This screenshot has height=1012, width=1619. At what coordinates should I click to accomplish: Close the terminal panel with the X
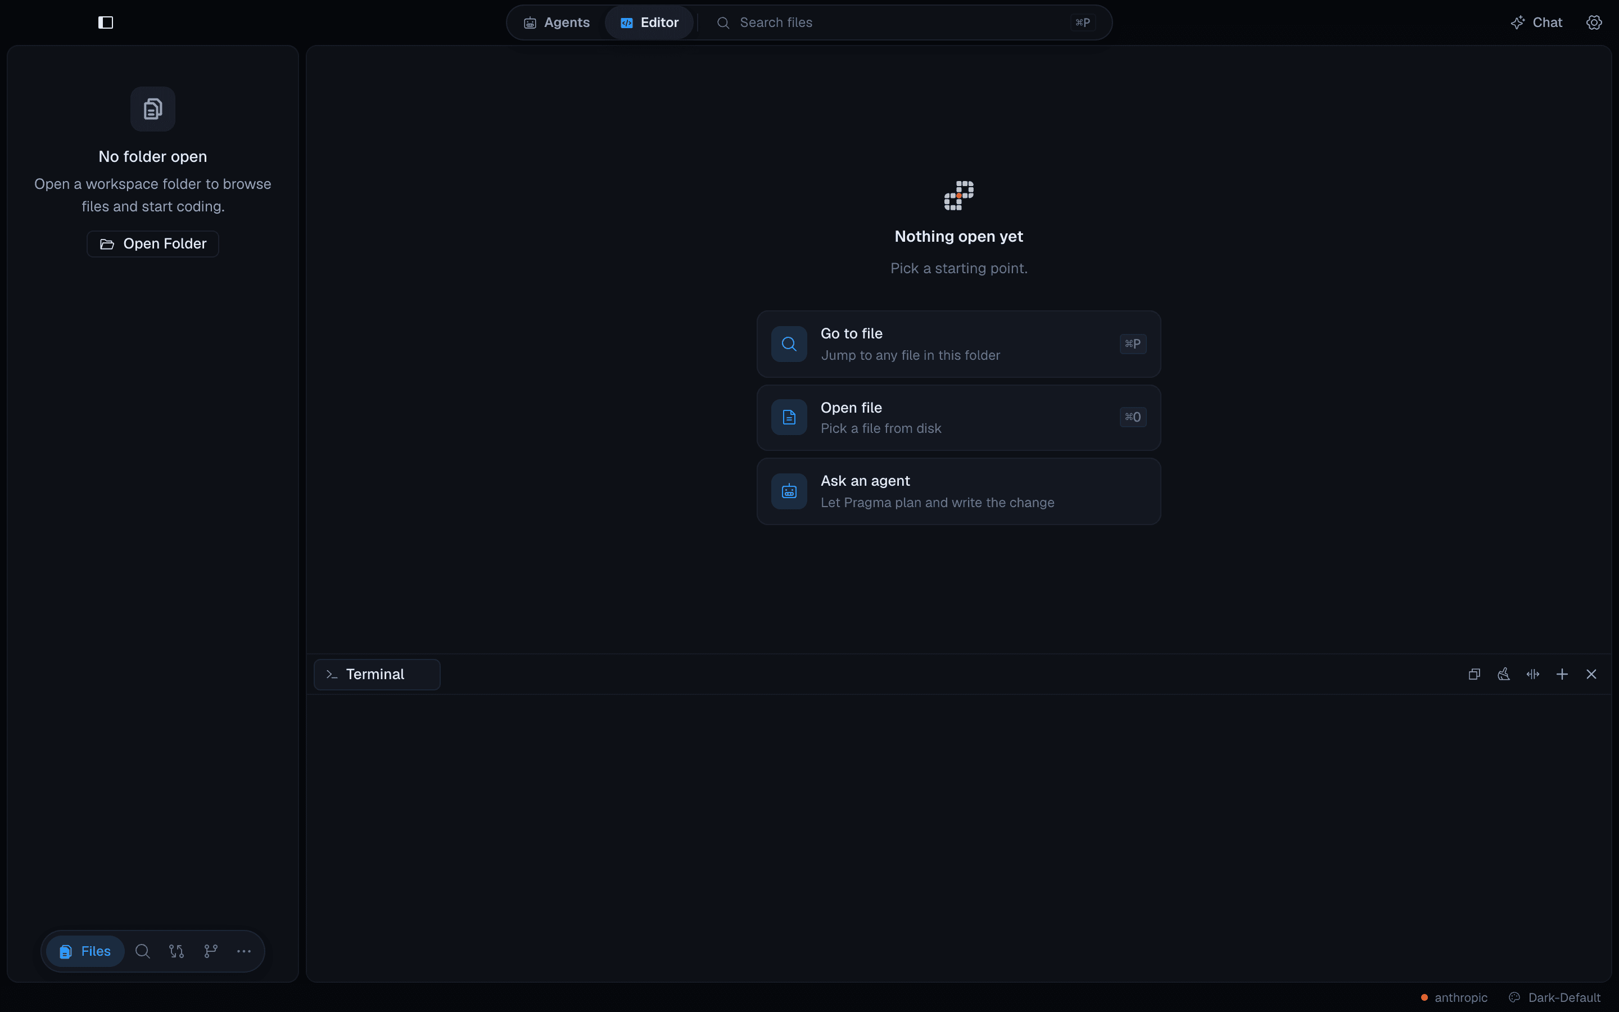(1591, 675)
